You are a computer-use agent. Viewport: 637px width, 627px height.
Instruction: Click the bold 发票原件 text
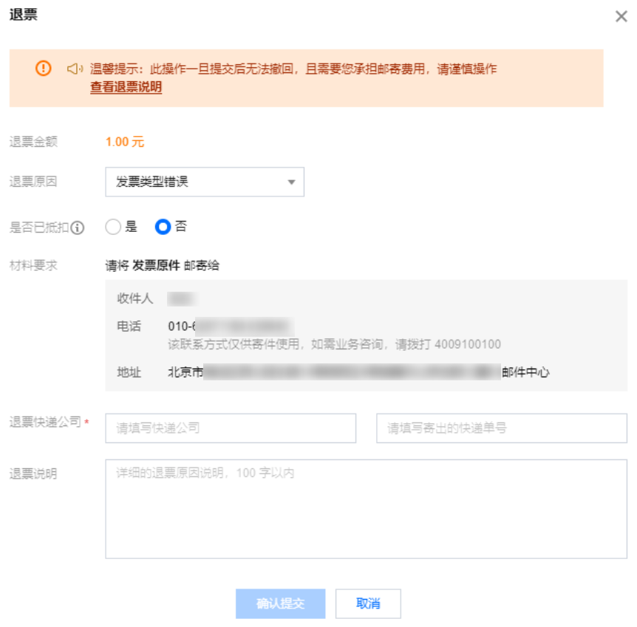pyautogui.click(x=156, y=266)
